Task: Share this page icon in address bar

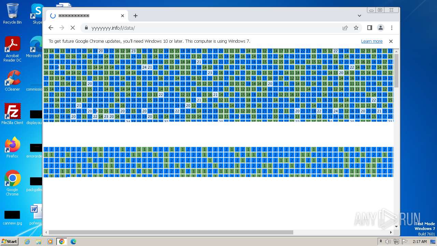Action: (x=345, y=28)
